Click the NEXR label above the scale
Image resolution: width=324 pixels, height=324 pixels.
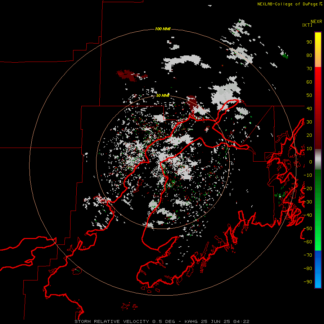(x=316, y=22)
